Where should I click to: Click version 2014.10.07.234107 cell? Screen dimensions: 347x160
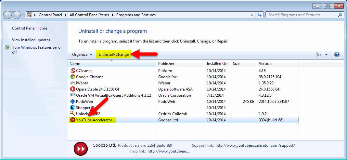tap(274, 102)
